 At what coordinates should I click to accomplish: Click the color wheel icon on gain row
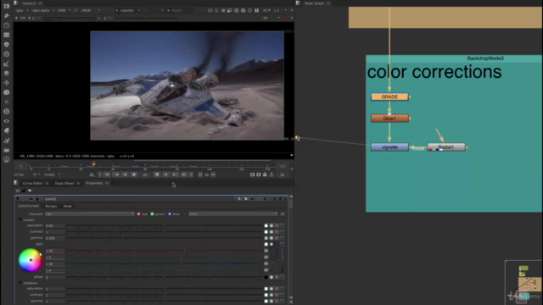coord(271,244)
